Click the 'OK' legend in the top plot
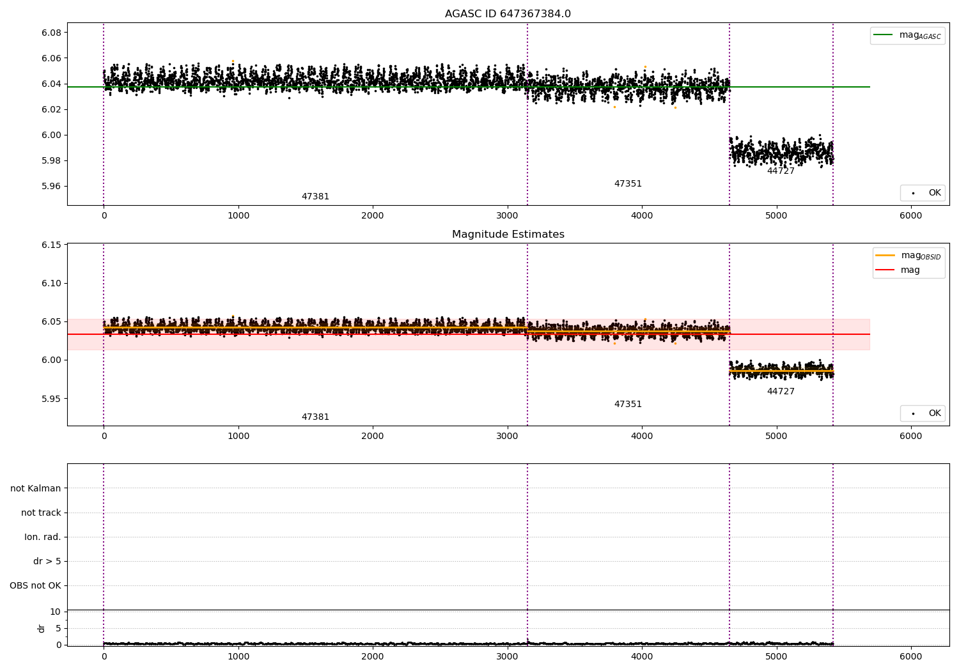The height and width of the screenshot is (671, 959). 923,193
